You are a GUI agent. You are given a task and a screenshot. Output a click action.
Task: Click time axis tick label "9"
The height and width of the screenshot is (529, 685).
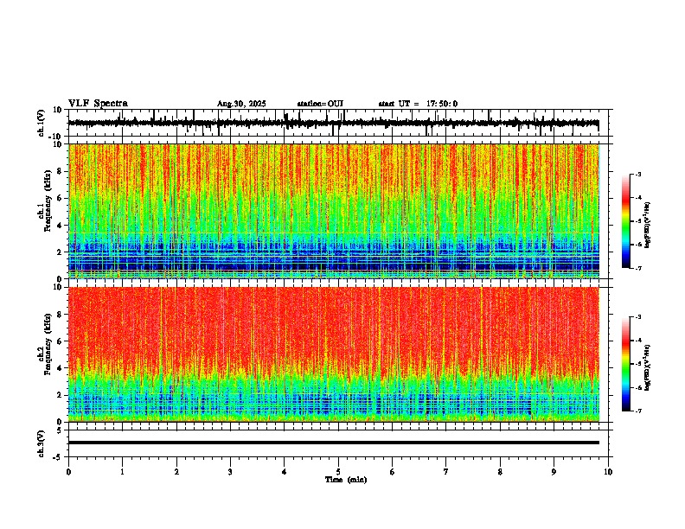(x=554, y=472)
